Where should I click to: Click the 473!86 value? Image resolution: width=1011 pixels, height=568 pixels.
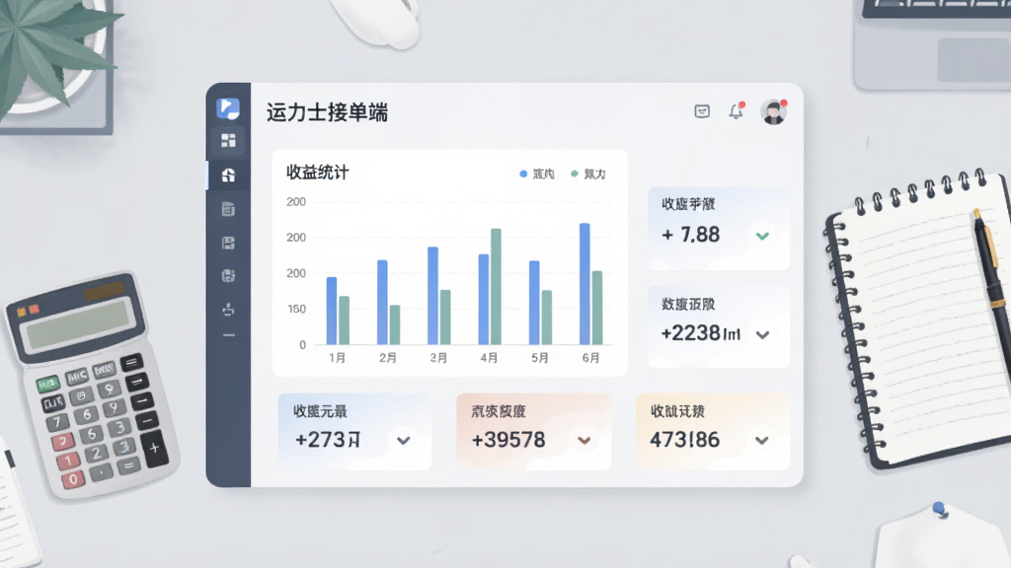pos(685,441)
